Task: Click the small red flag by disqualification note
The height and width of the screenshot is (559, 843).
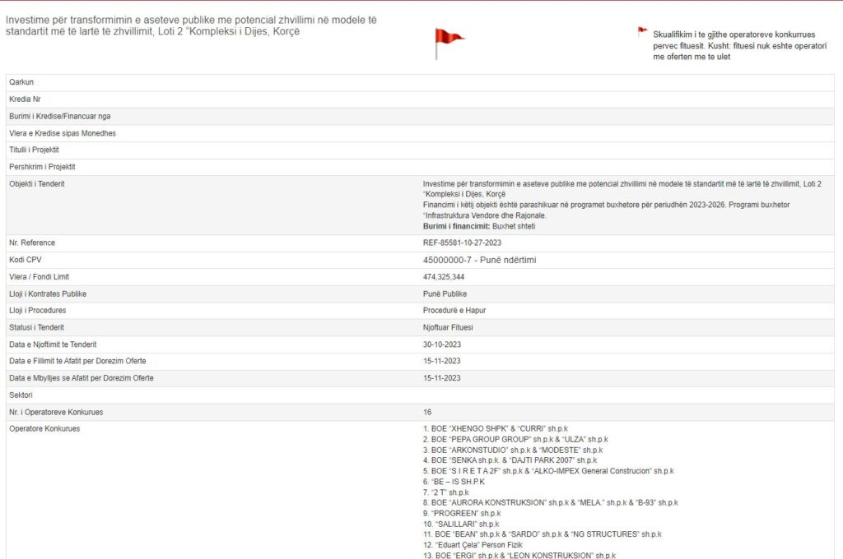Action: (642, 32)
